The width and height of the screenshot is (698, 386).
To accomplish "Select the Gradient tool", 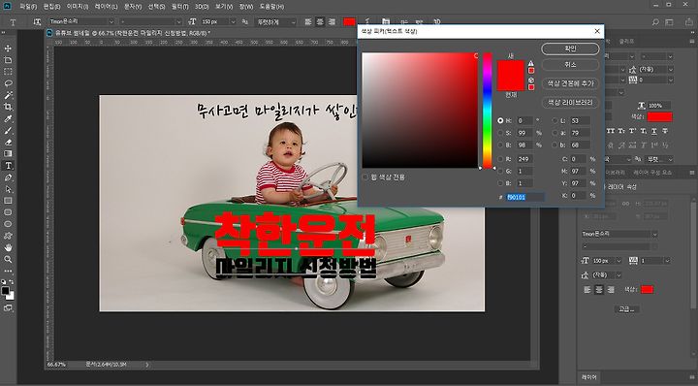I will coord(8,154).
